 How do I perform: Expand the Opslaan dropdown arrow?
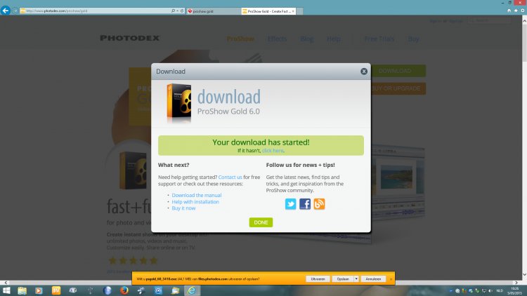click(x=357, y=278)
